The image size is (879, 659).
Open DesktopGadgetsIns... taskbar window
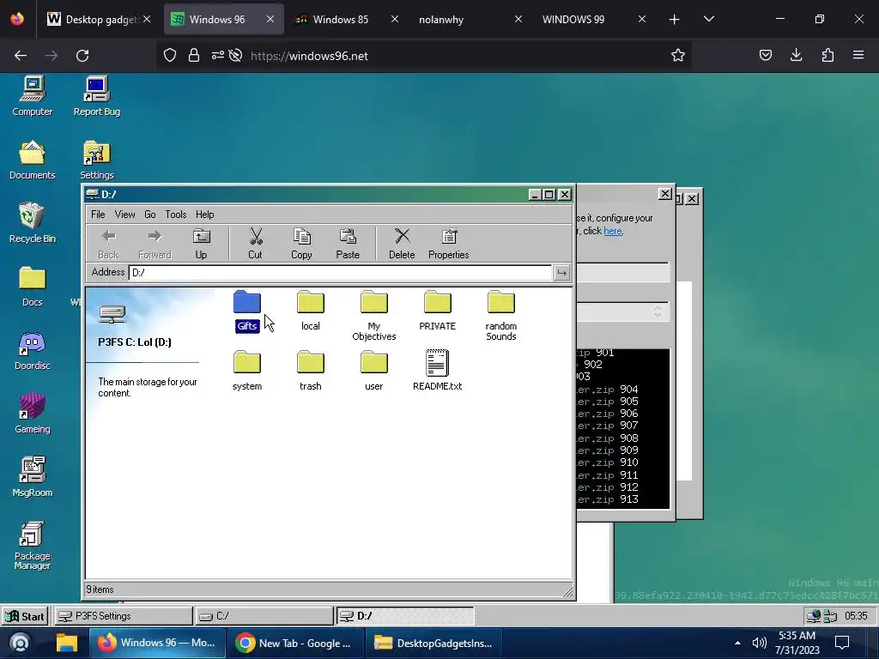(433, 643)
